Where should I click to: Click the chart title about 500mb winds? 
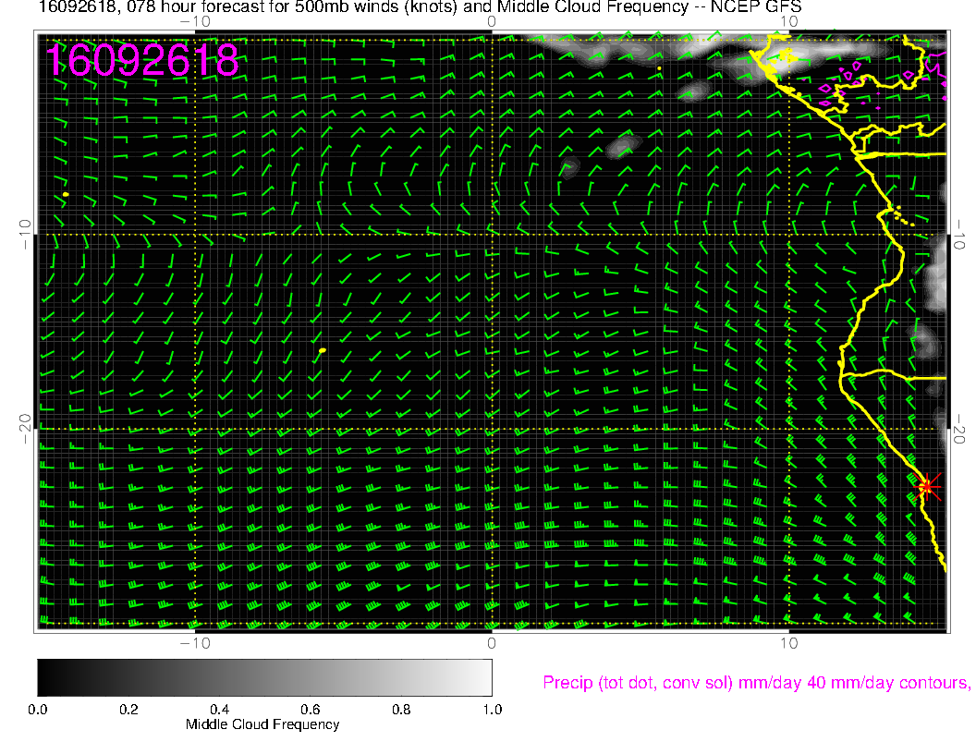pyautogui.click(x=421, y=7)
